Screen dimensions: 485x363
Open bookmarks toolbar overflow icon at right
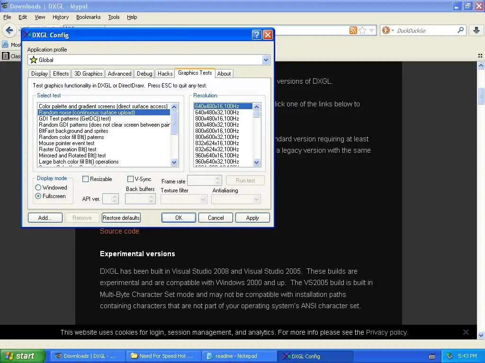pyautogui.click(x=480, y=56)
